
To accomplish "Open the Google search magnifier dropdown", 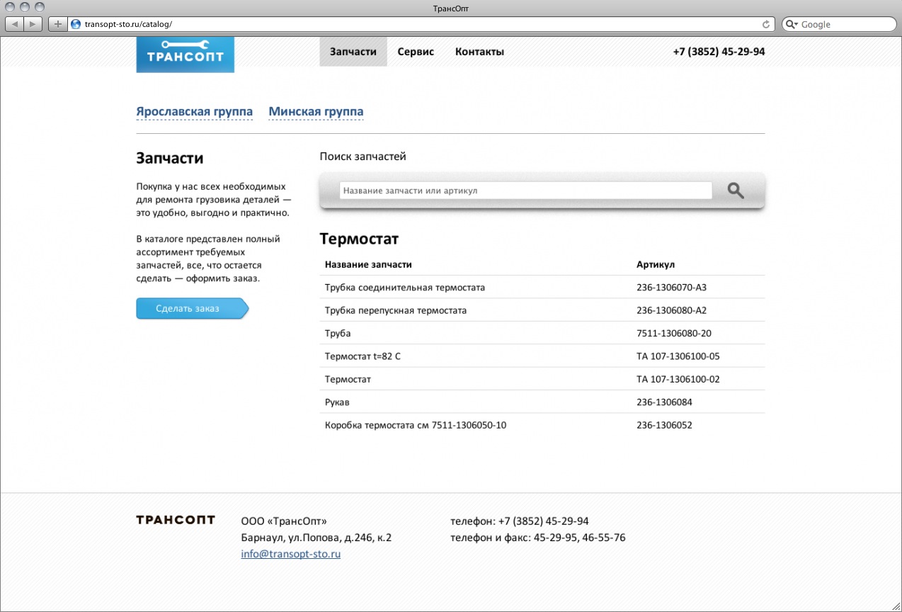I will tap(792, 24).
